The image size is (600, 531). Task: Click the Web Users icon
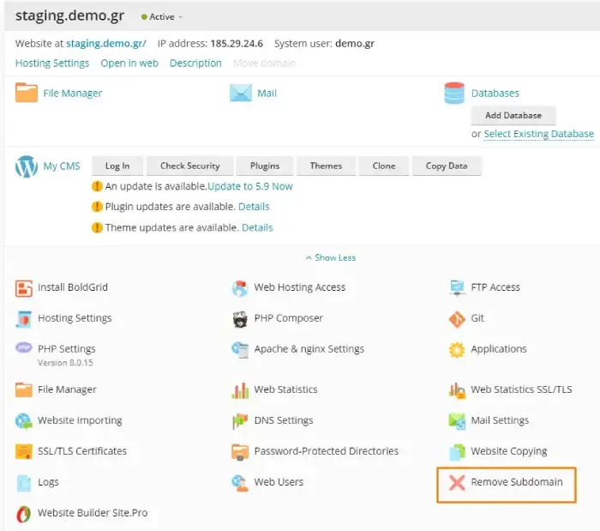tap(240, 483)
